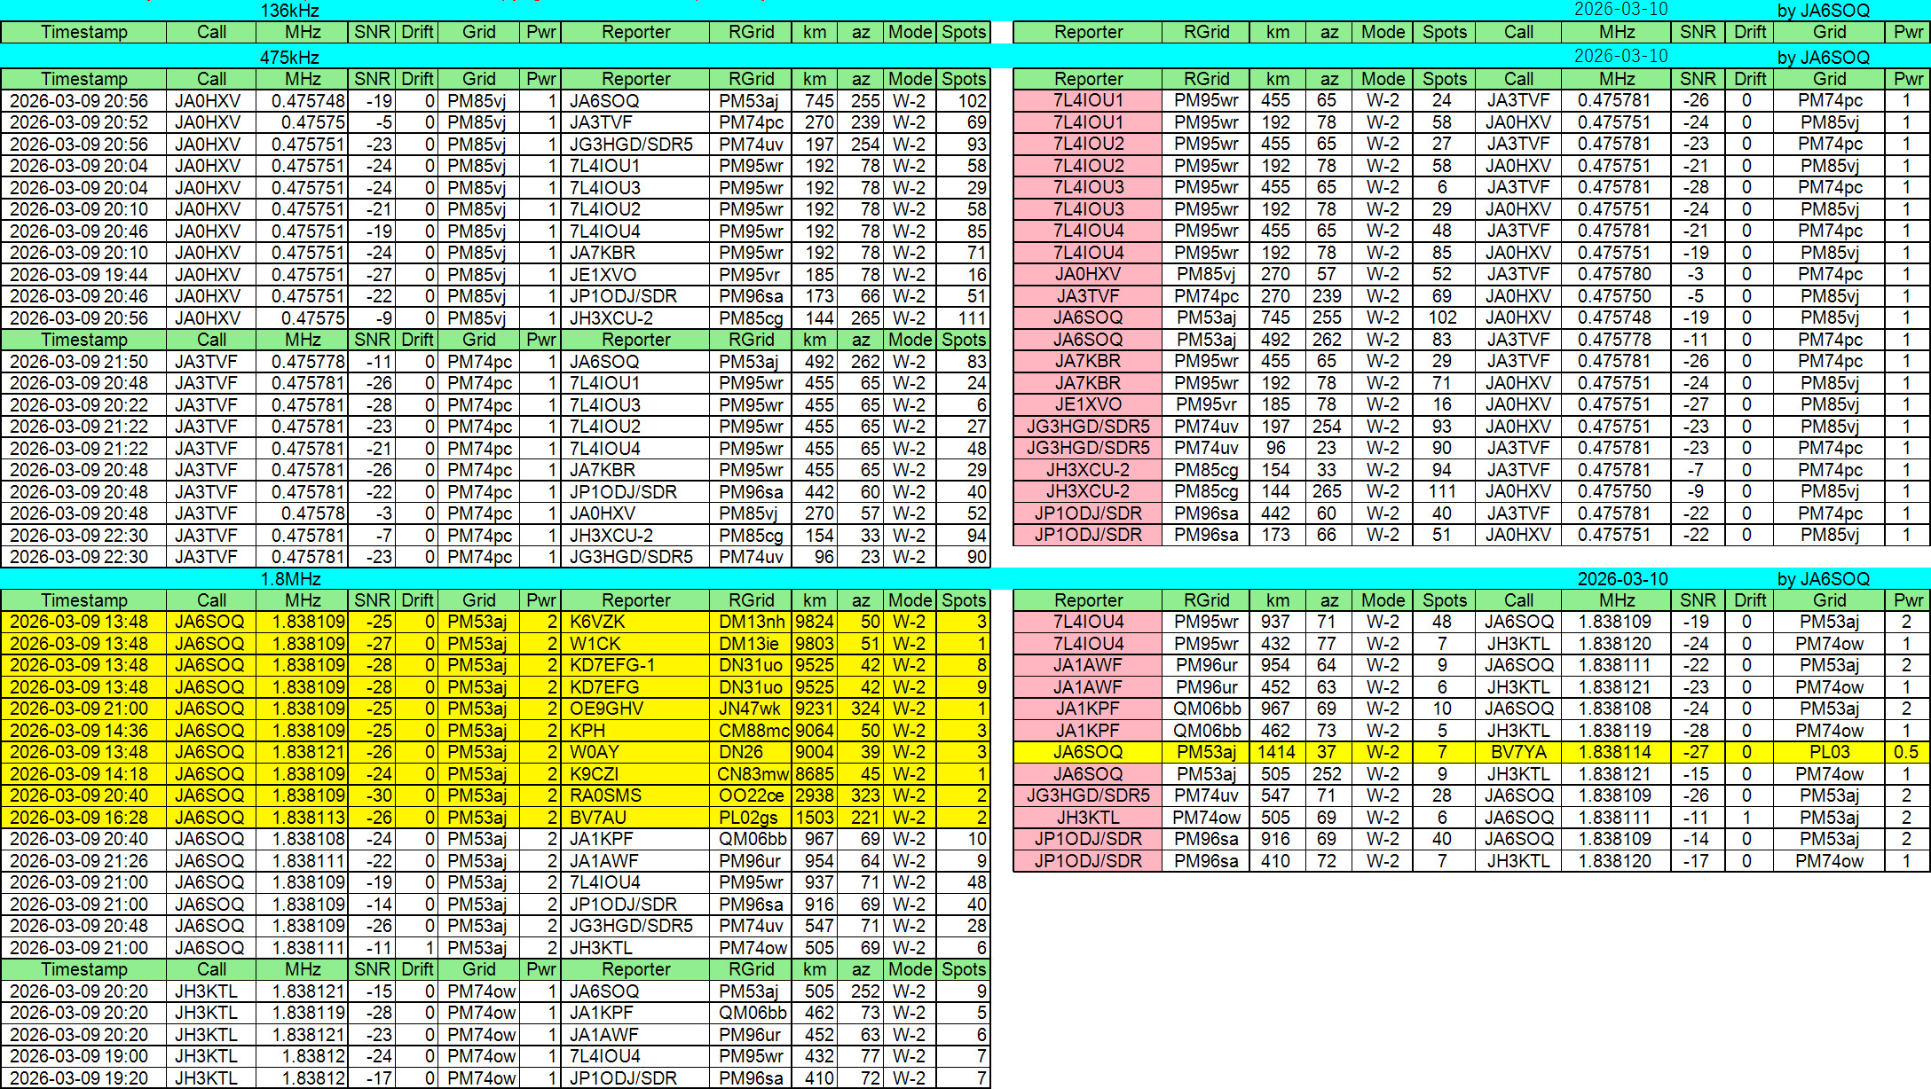Click the OE9GHV reporter entry
Screen dimensions: 1931x1089
(x=606, y=709)
